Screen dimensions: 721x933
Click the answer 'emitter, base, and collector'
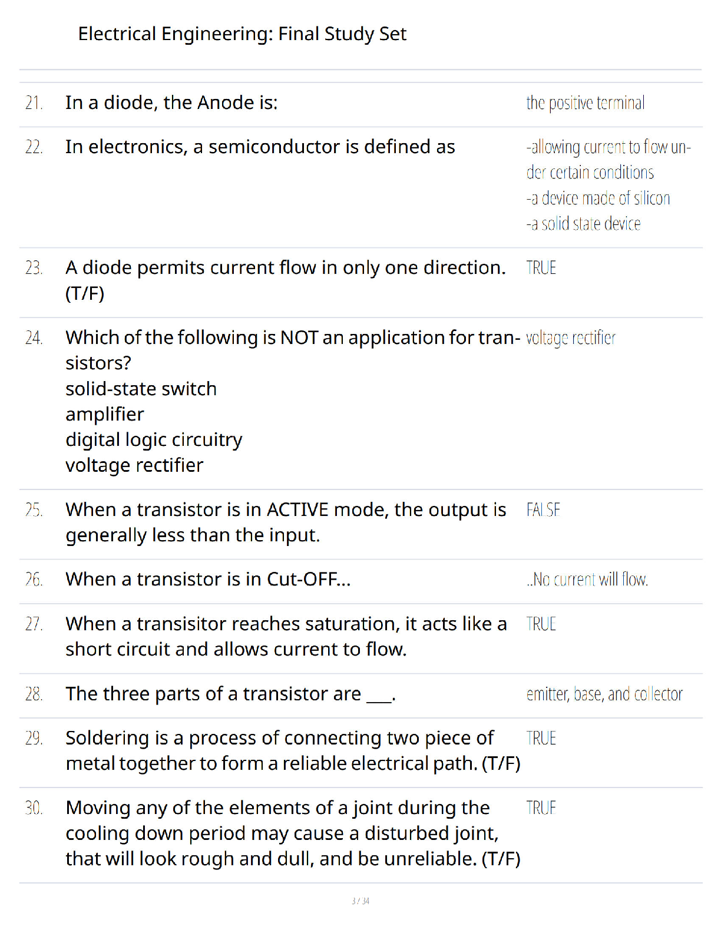click(605, 694)
